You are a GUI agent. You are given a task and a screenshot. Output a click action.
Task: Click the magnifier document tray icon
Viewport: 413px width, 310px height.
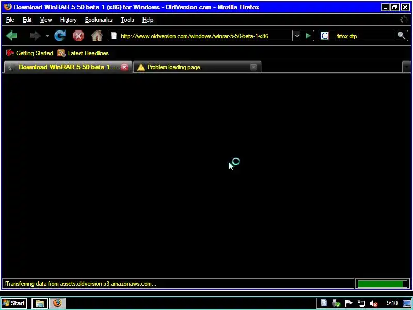pos(324,303)
